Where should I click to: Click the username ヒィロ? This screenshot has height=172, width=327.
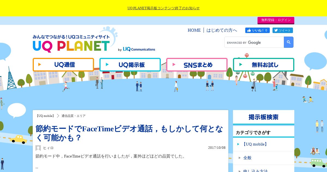pyautogui.click(x=49, y=148)
